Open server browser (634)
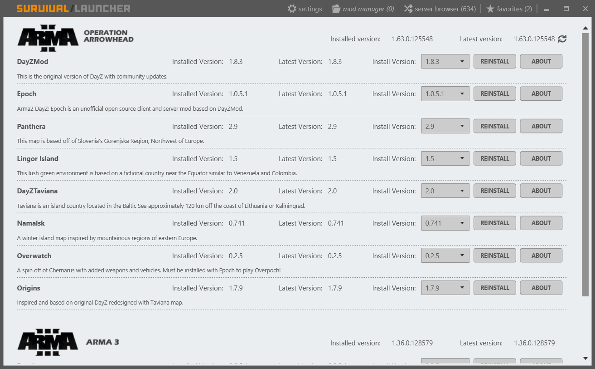The image size is (595, 369). click(x=440, y=9)
